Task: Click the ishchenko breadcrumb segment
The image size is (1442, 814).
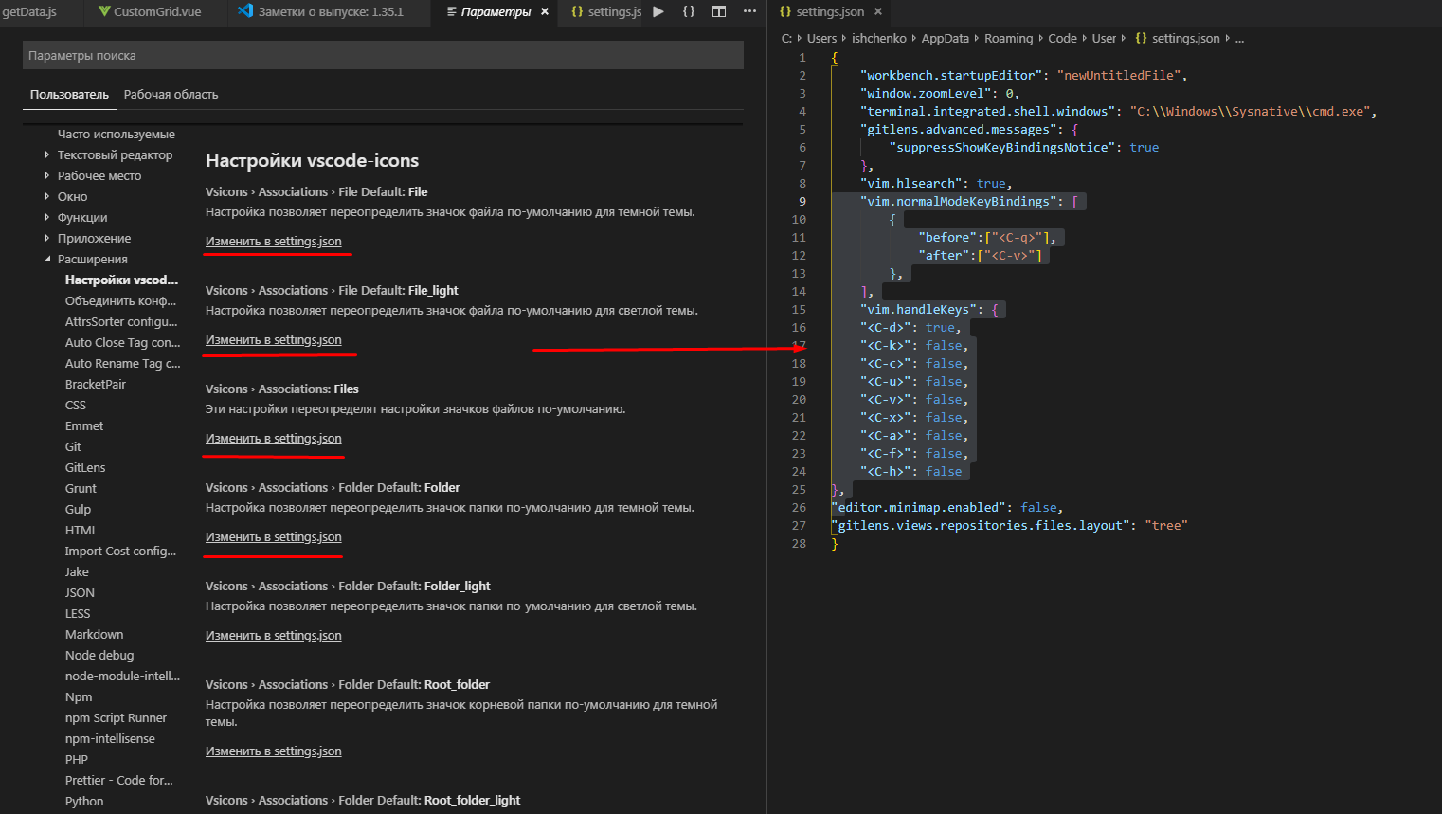Action: point(878,38)
